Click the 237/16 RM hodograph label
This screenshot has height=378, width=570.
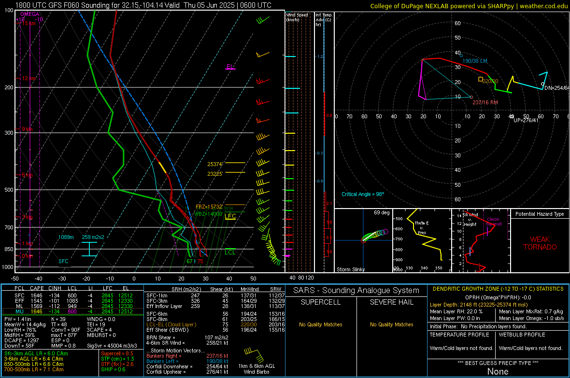pyautogui.click(x=485, y=102)
